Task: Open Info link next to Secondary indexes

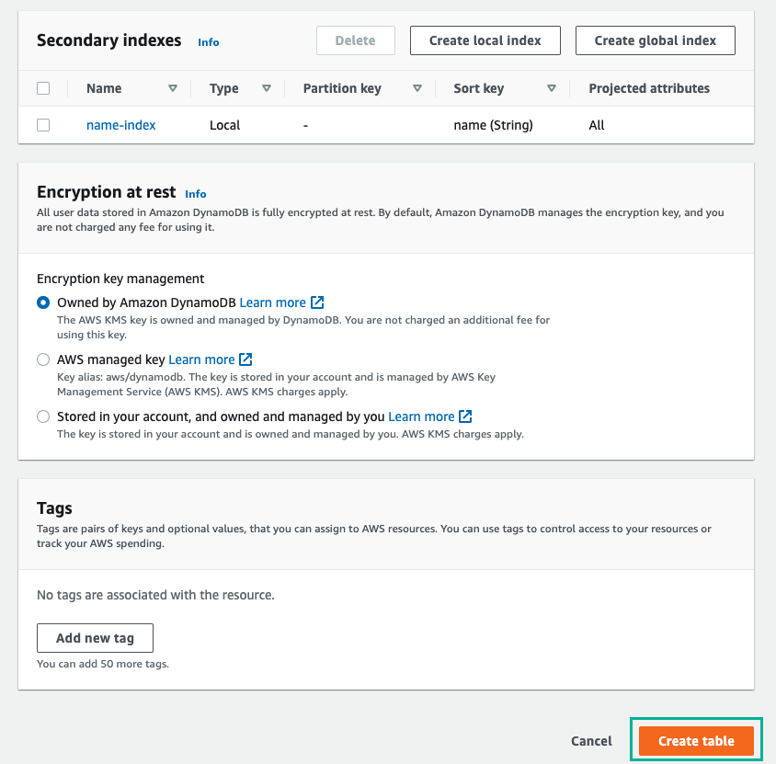Action: [x=209, y=42]
